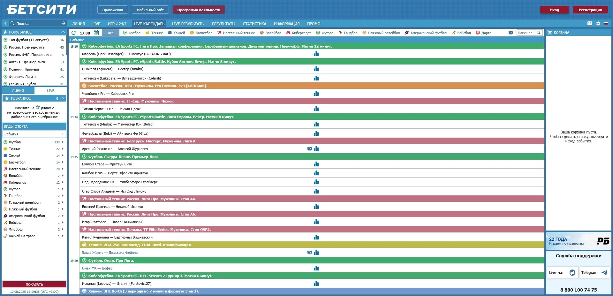Click the Russian flag language icon
The image size is (613, 296).
606,24
